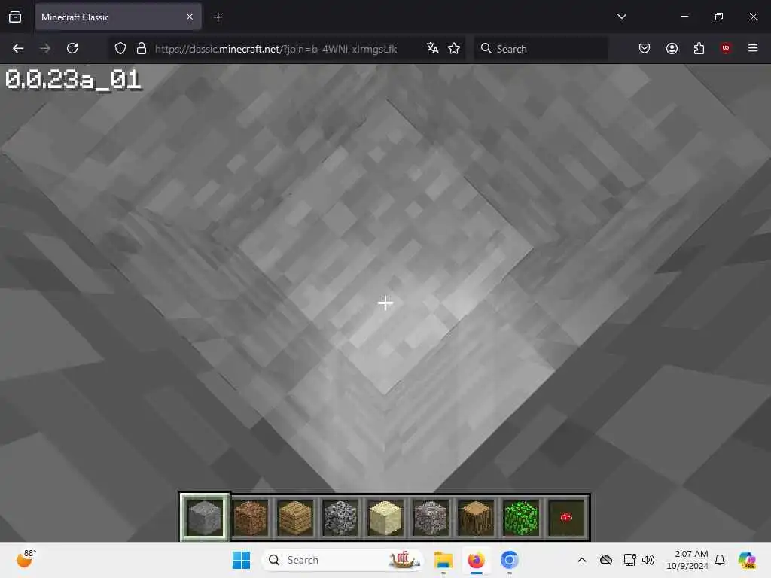The image size is (771, 578).
Task: Open weather widget showing 88°
Action: coord(26,559)
